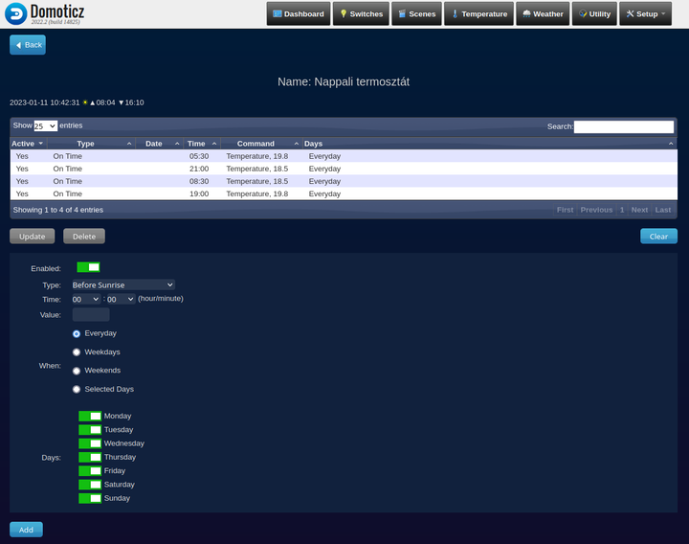Image resolution: width=689 pixels, height=544 pixels.
Task: Expand the Show entries count dropdown
Action: (x=45, y=125)
